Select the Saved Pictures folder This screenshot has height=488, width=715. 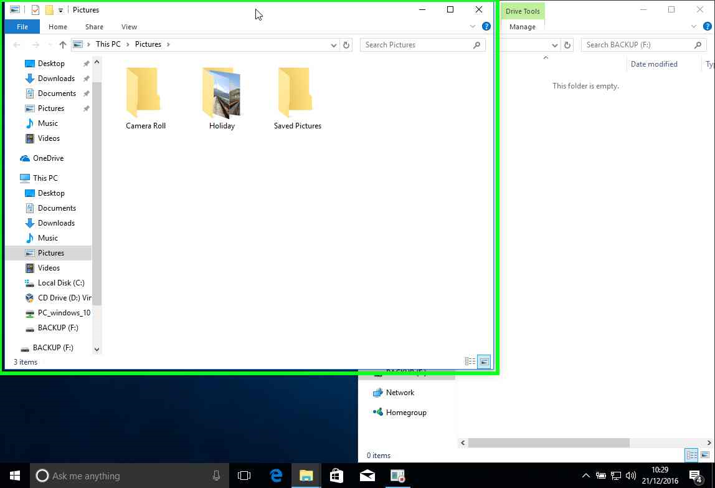(298, 98)
